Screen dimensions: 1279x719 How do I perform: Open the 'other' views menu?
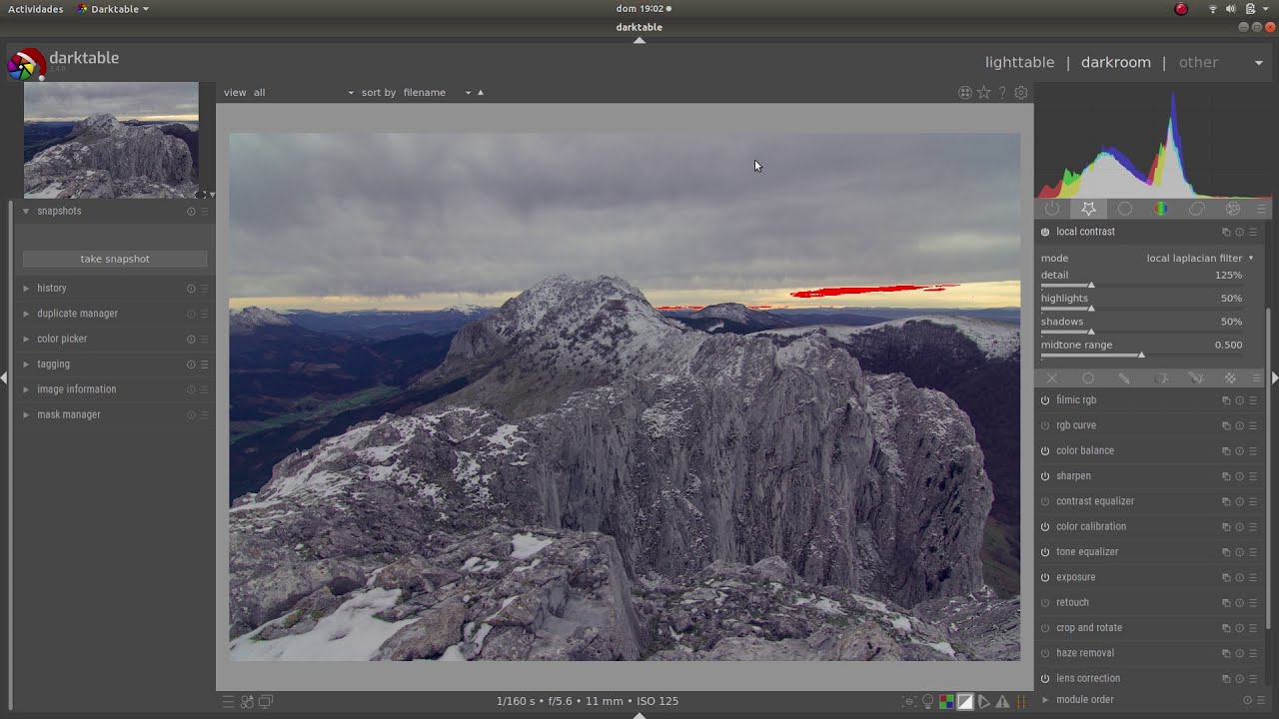pos(1198,62)
